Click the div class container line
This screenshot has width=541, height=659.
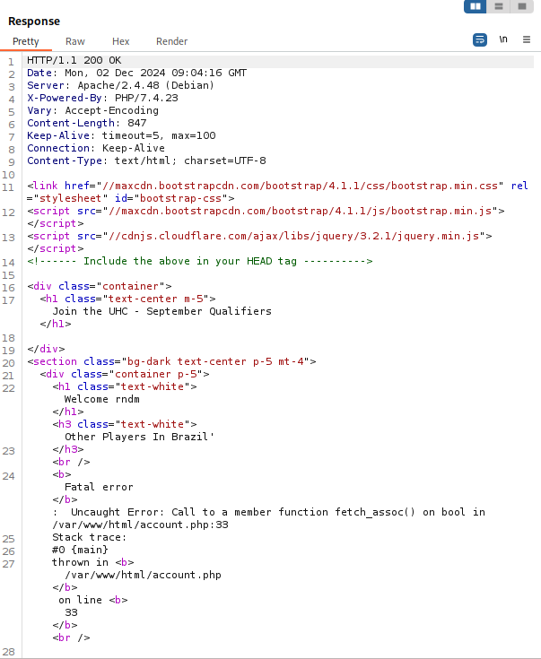(100, 286)
